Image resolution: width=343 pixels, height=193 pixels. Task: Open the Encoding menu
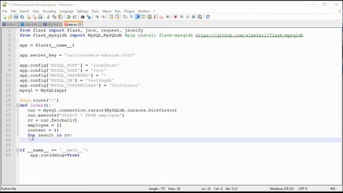pos(49,11)
